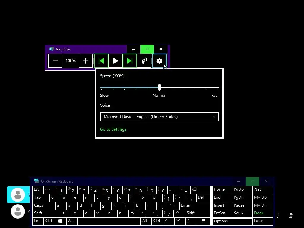Click the Pause key
The height and width of the screenshot is (228, 304).
tap(242, 206)
